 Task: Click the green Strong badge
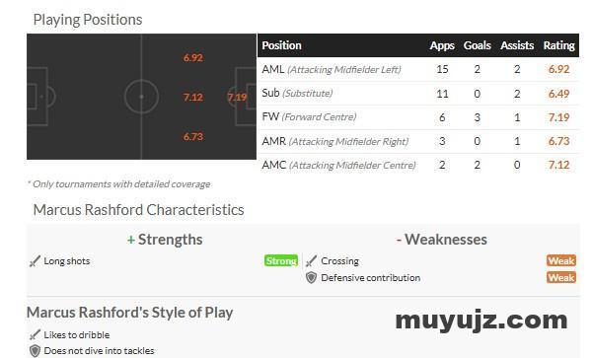point(281,260)
